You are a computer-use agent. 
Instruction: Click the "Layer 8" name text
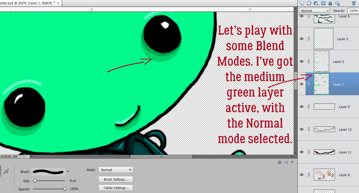[x=344, y=175]
